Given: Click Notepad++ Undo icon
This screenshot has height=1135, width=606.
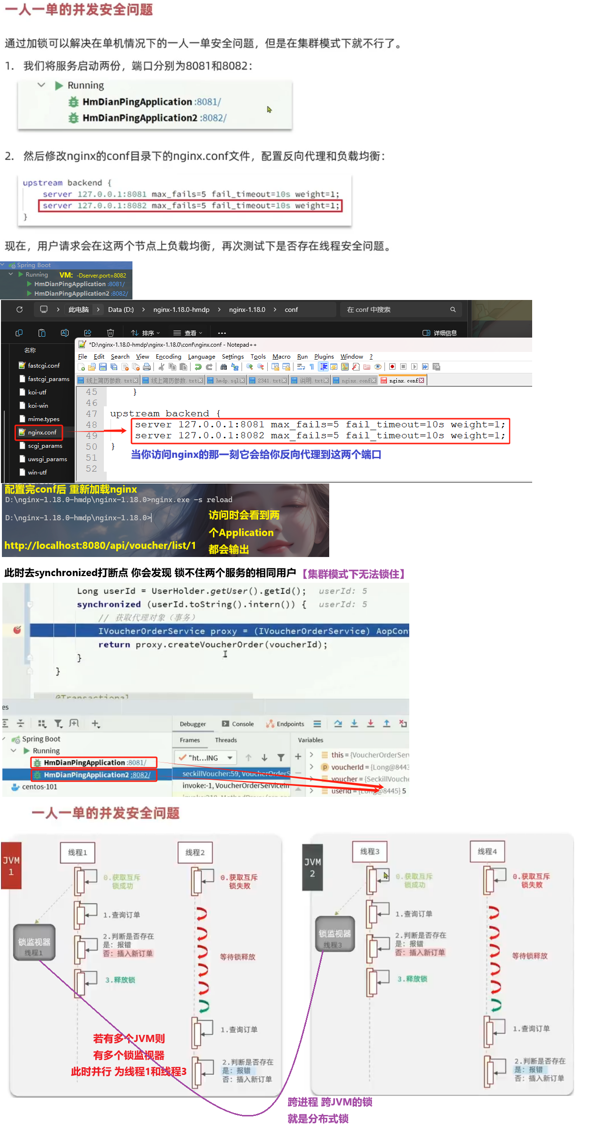Looking at the screenshot, I should point(198,367).
